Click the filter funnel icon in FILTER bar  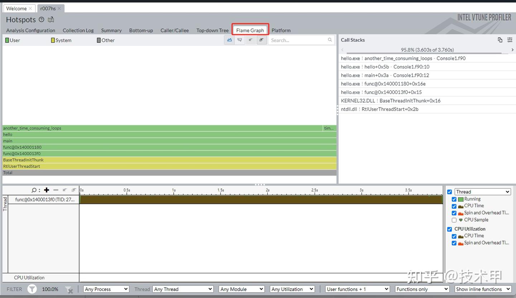pos(32,289)
